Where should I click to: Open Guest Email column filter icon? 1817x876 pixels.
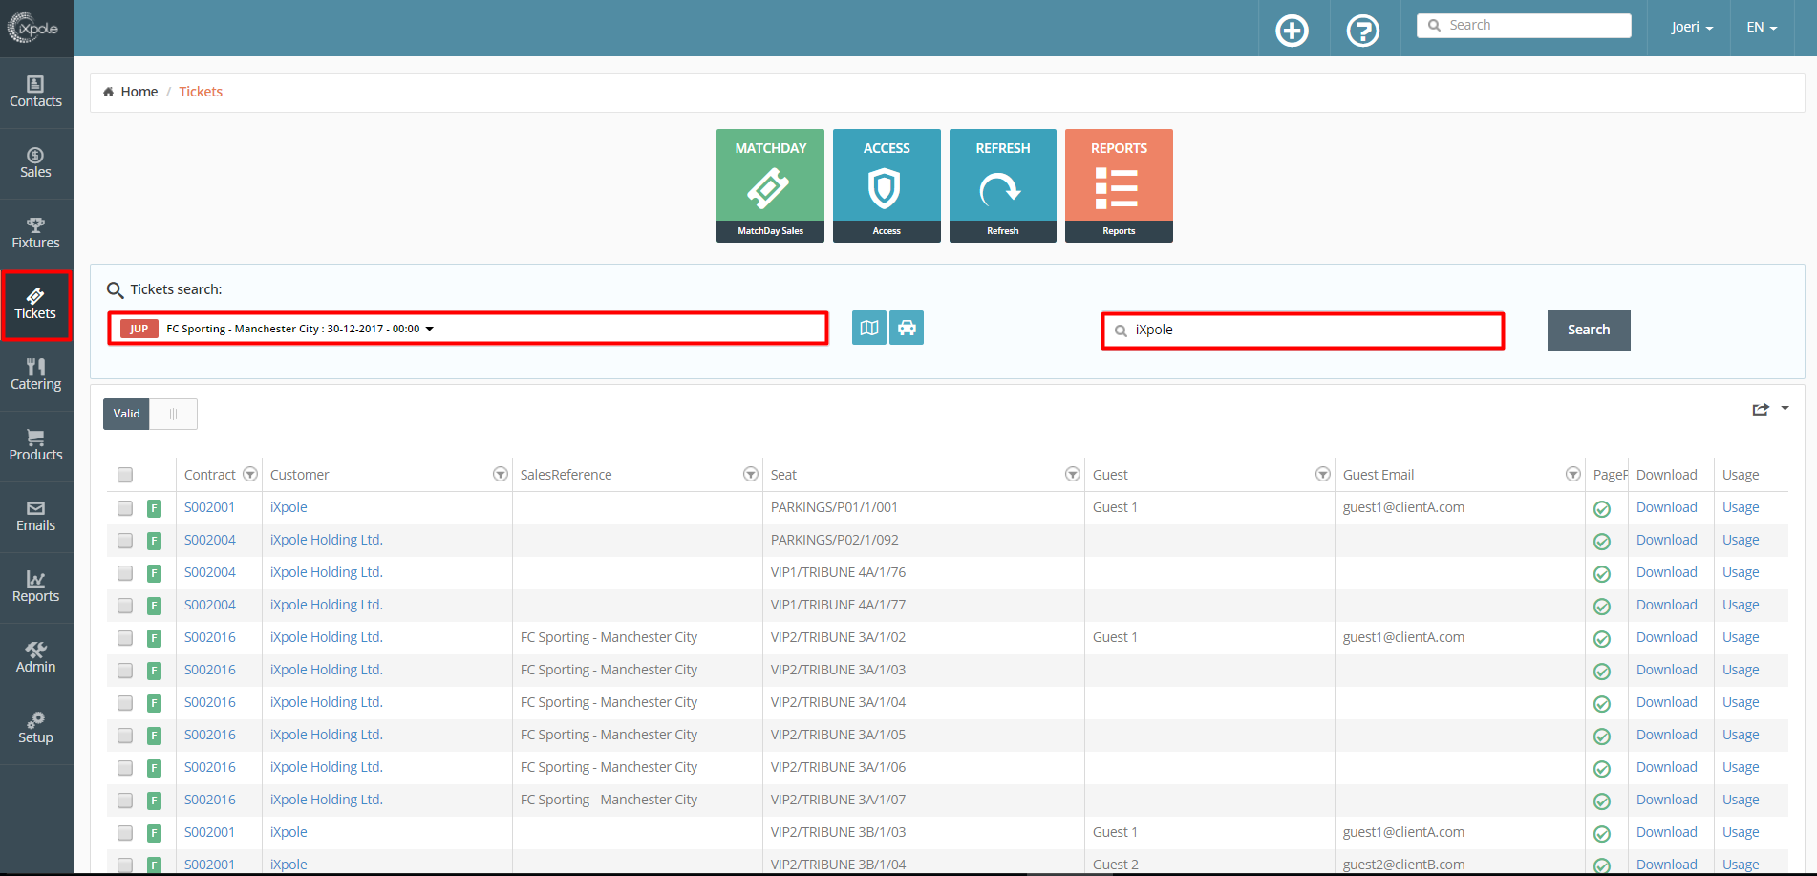[1573, 475]
